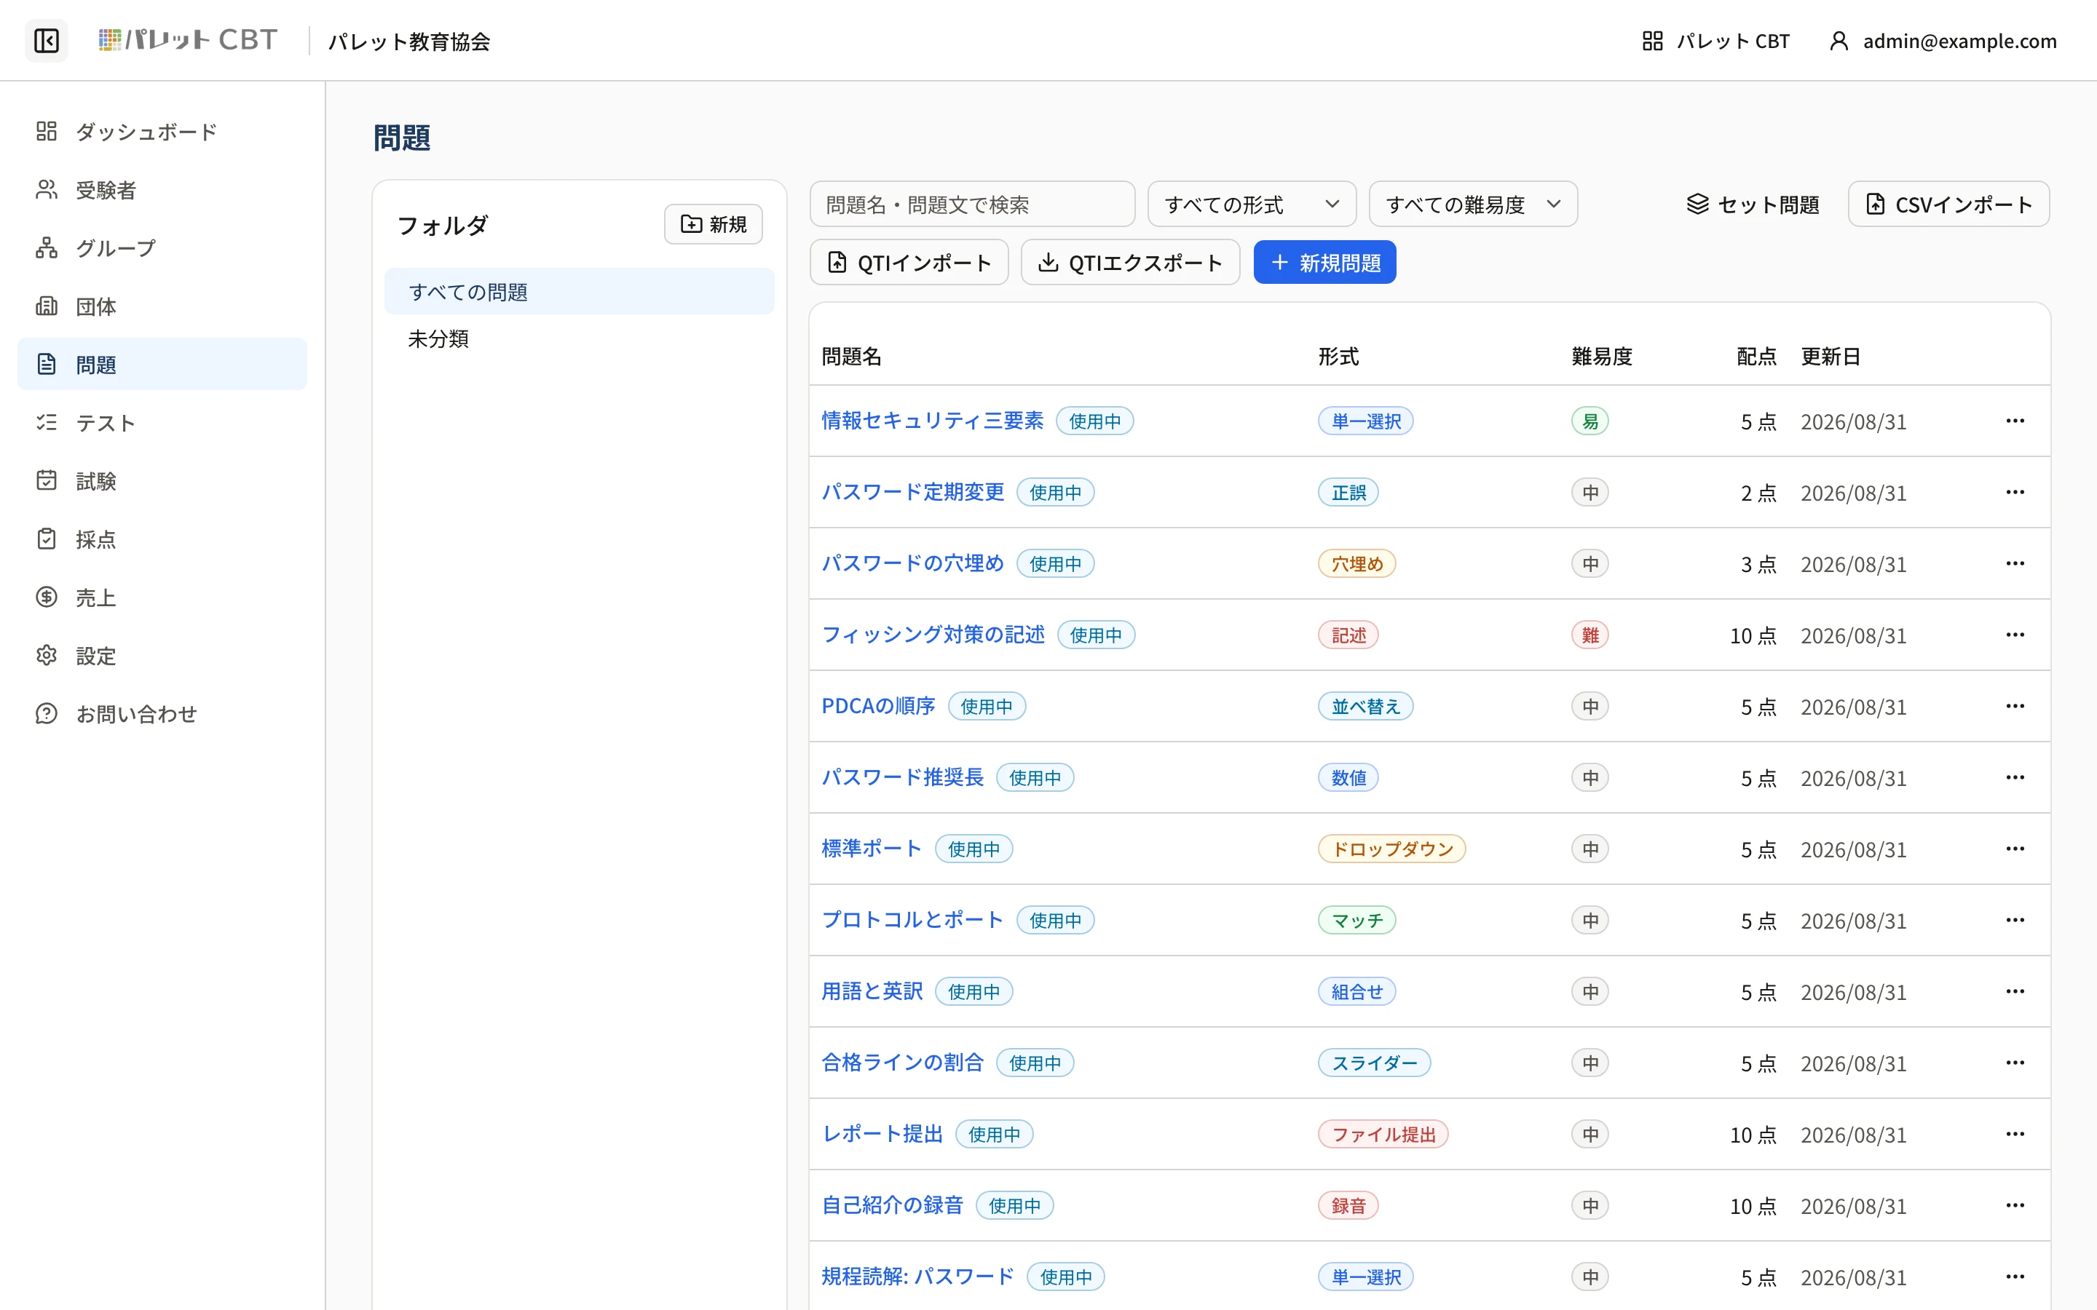Open 採点 in the sidebar
This screenshot has height=1310, width=2097.
[162, 539]
